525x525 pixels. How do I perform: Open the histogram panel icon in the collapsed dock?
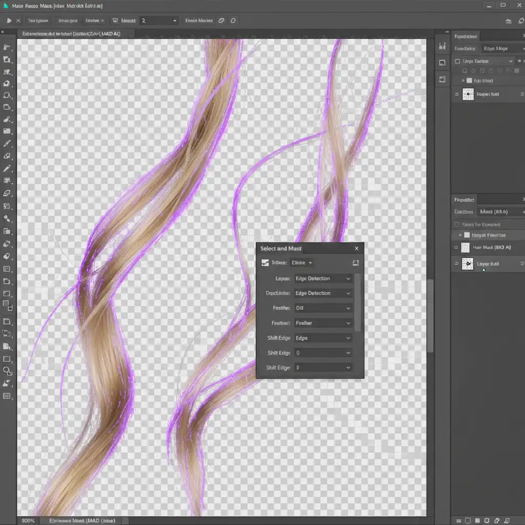(x=442, y=46)
